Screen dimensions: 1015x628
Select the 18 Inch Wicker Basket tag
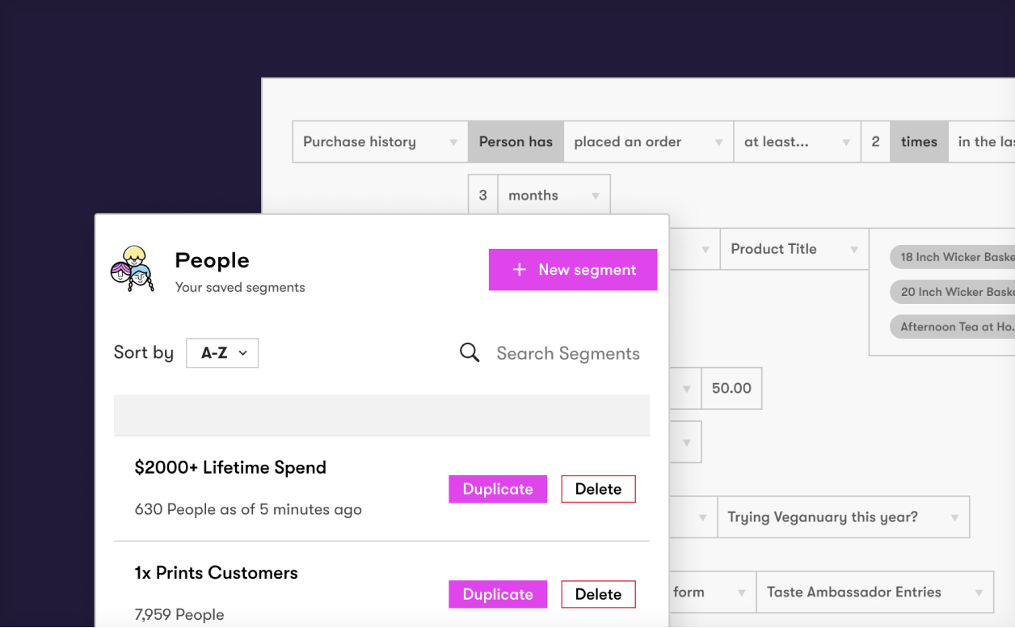click(952, 257)
